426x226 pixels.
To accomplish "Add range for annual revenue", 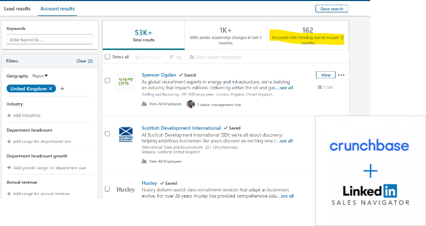I will point(38,193).
